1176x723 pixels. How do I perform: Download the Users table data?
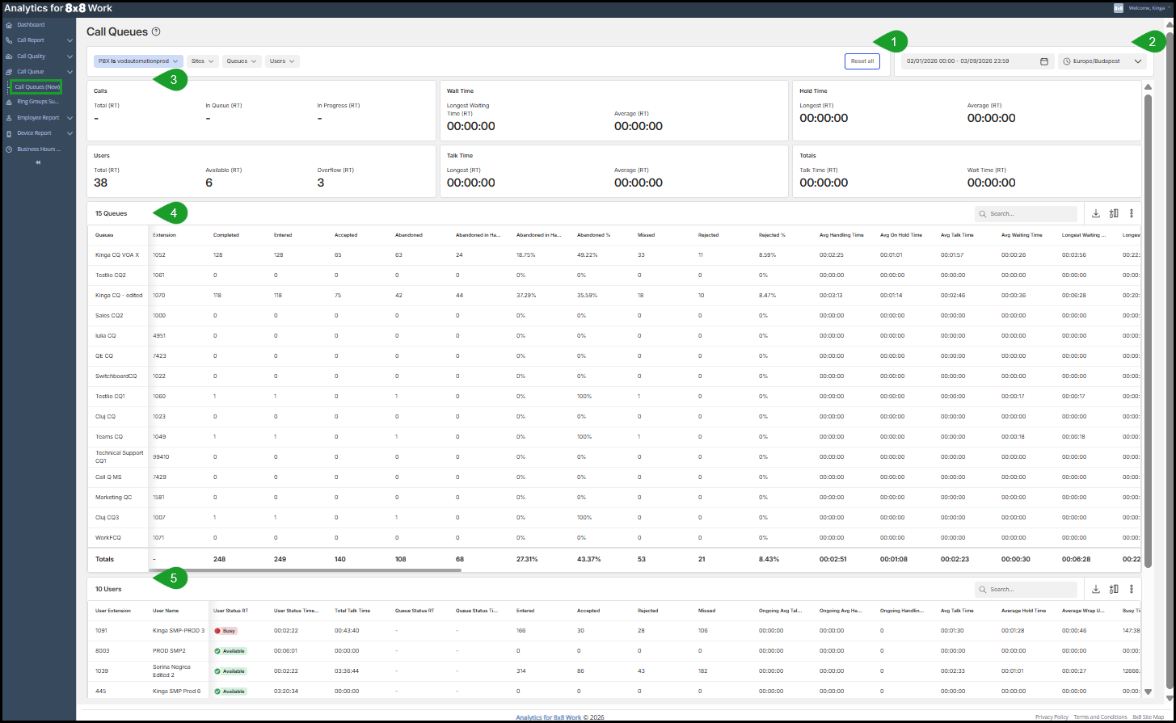coord(1095,590)
